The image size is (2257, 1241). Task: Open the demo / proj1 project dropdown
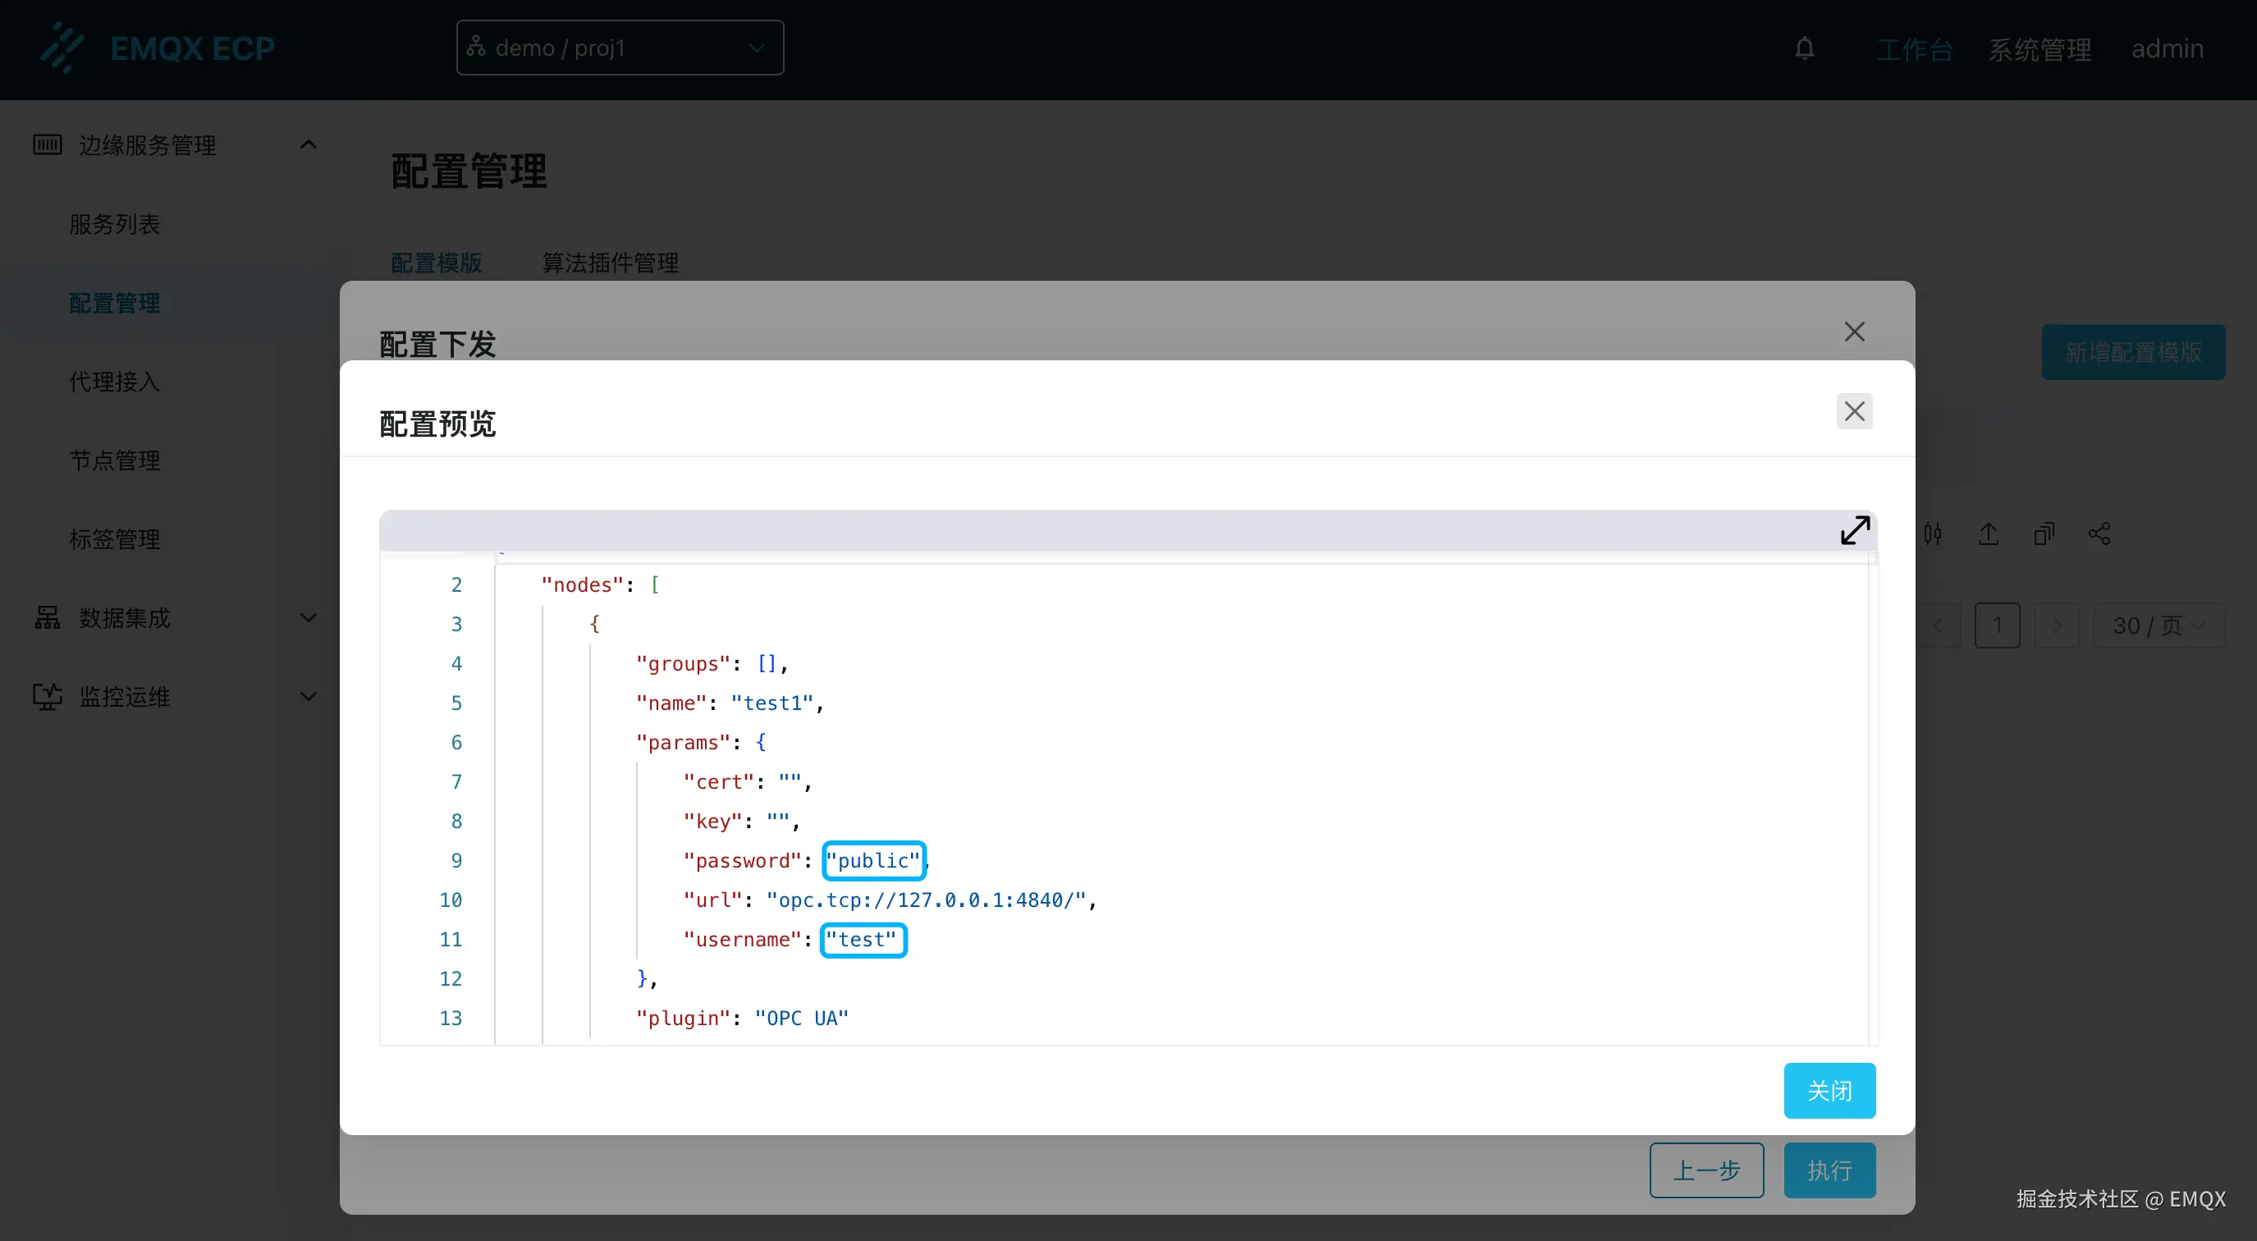pyautogui.click(x=620, y=48)
